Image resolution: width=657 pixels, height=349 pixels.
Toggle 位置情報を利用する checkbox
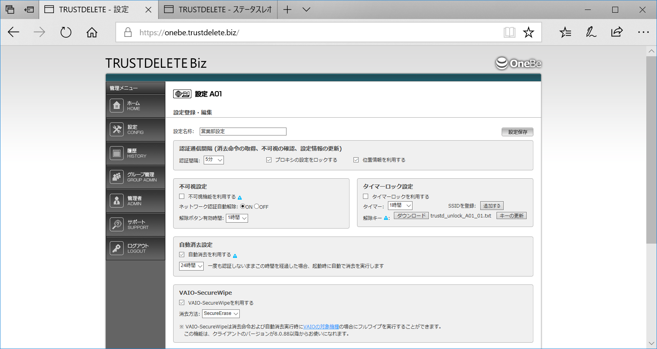click(x=356, y=160)
